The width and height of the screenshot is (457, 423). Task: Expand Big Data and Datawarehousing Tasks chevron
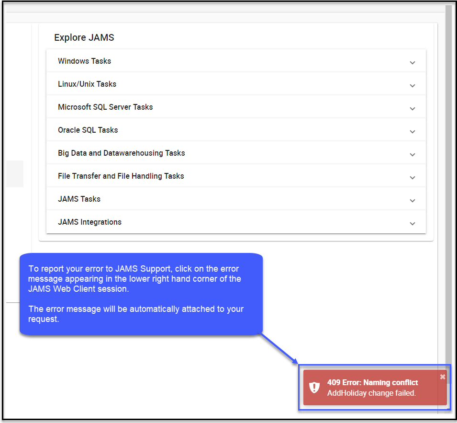(x=412, y=155)
